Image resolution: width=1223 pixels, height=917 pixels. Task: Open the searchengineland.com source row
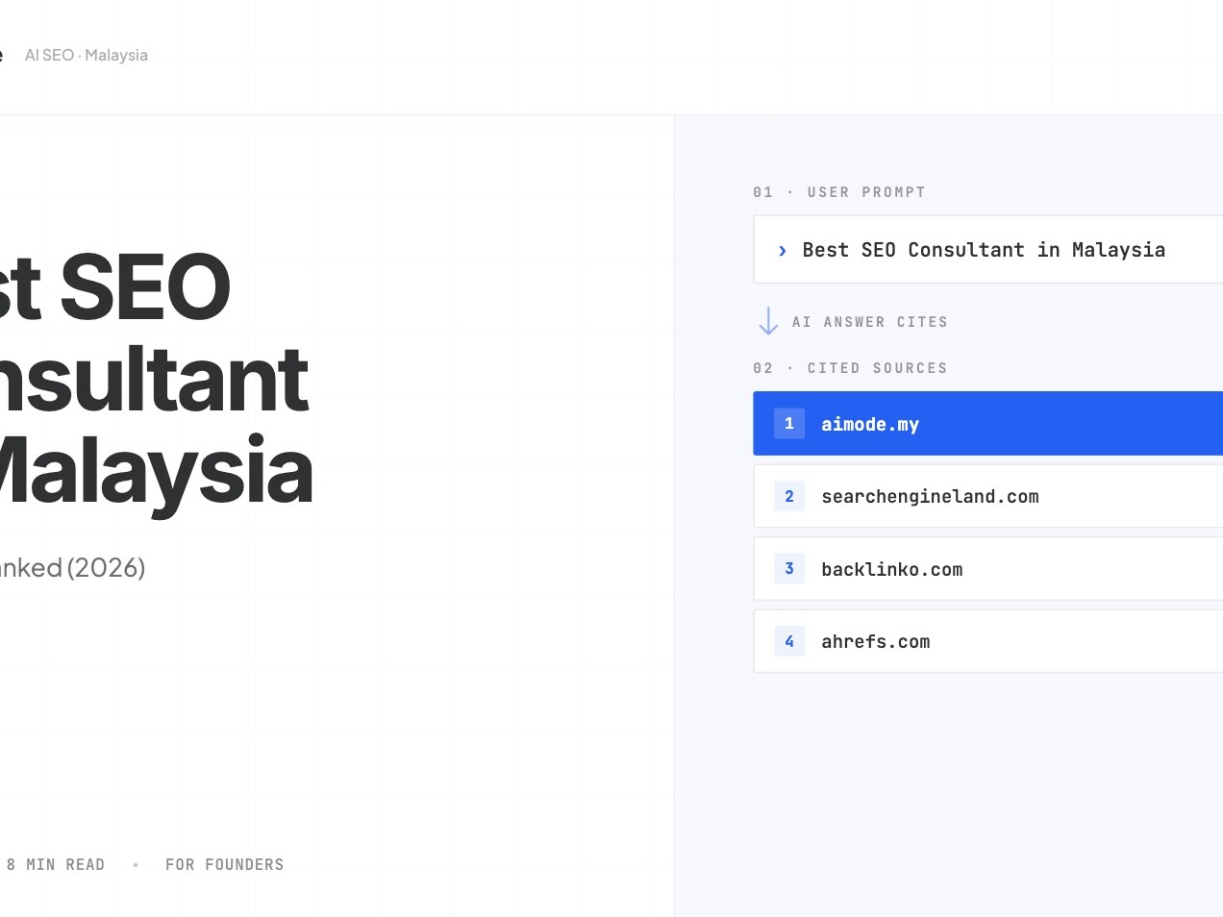pos(987,496)
